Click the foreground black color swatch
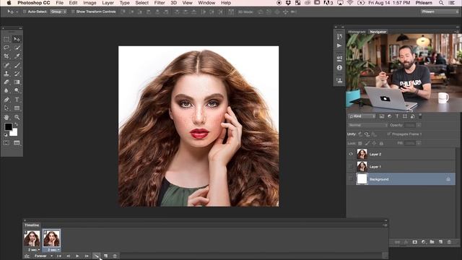Viewport: 462px width, 260px height. [8, 127]
